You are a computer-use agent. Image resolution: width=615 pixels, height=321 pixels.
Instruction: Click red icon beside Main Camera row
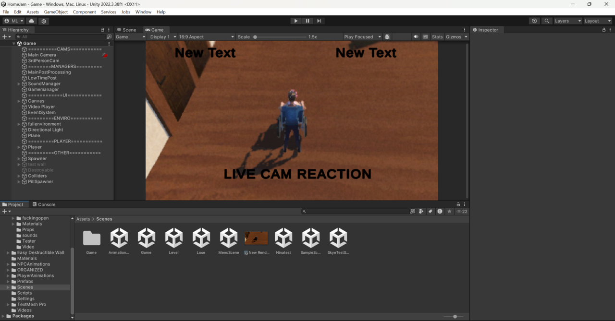105,55
